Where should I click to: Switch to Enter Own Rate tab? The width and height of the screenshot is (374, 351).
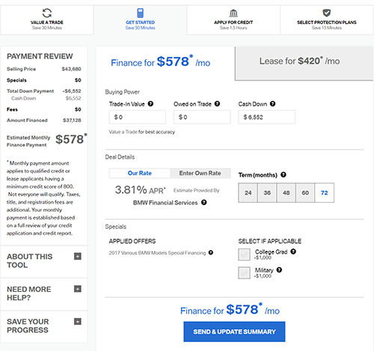point(200,173)
